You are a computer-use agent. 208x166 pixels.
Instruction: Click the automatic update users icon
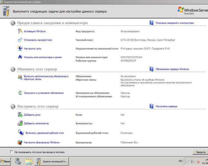20,77
